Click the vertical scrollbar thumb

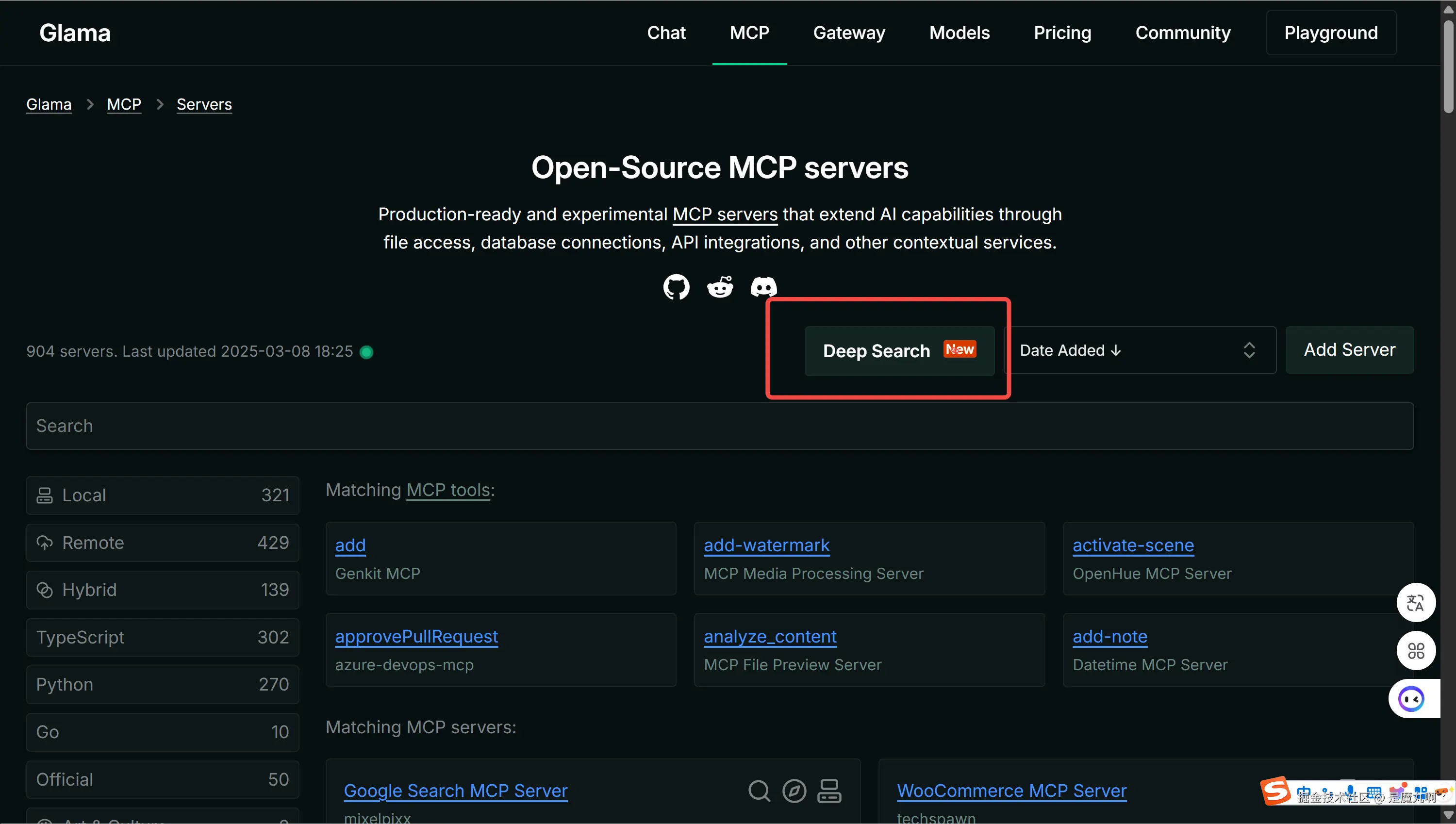coord(1449,67)
